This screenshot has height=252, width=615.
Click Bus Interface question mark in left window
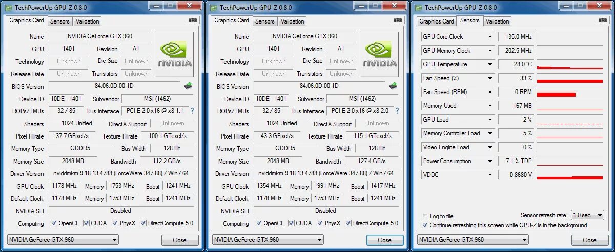[192, 111]
